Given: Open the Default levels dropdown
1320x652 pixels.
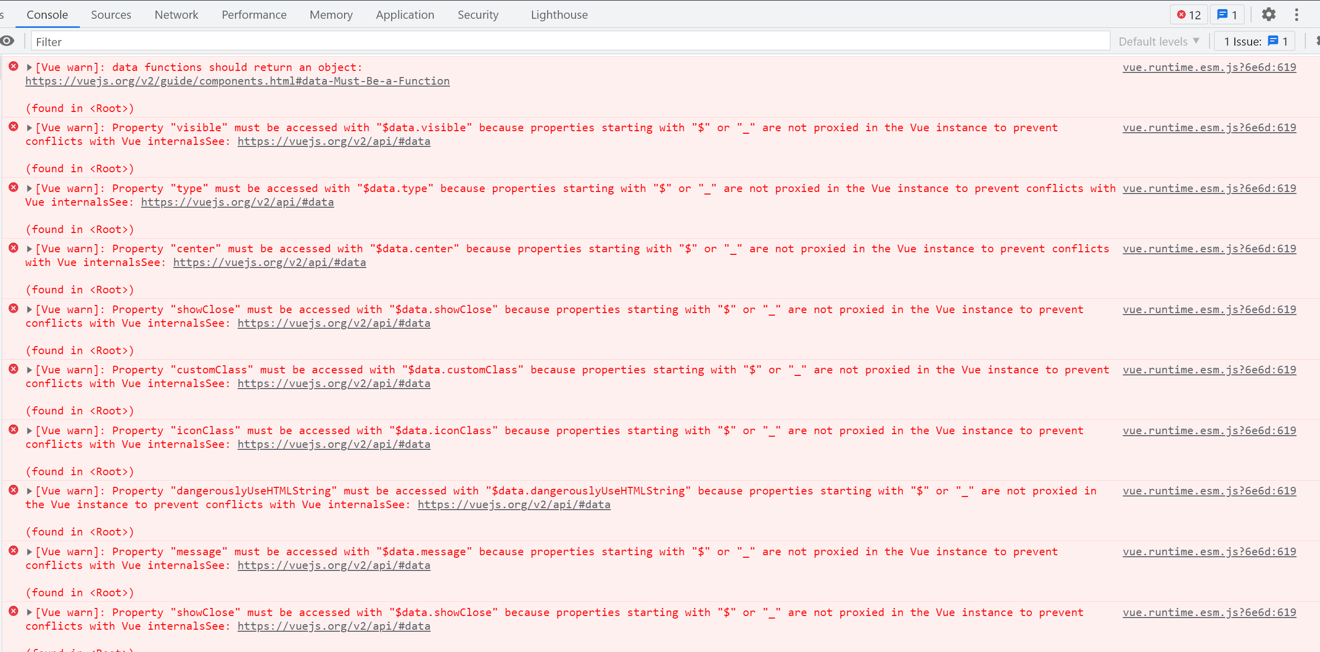Looking at the screenshot, I should pyautogui.click(x=1158, y=42).
